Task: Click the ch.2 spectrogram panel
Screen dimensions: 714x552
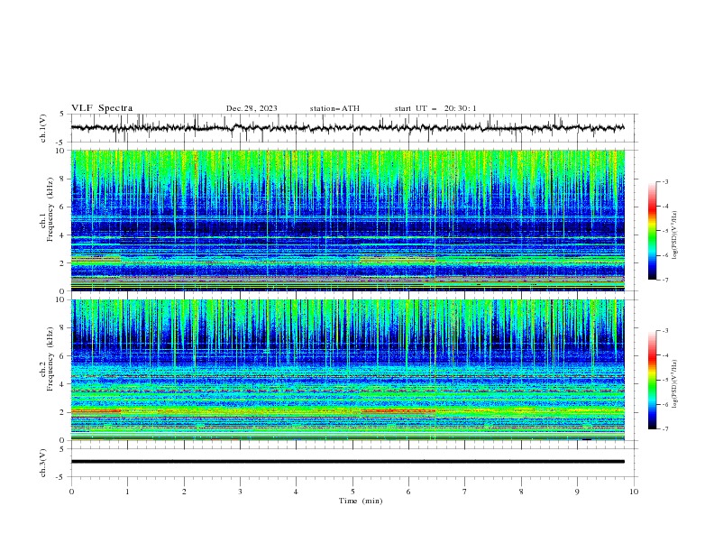Action: click(347, 370)
